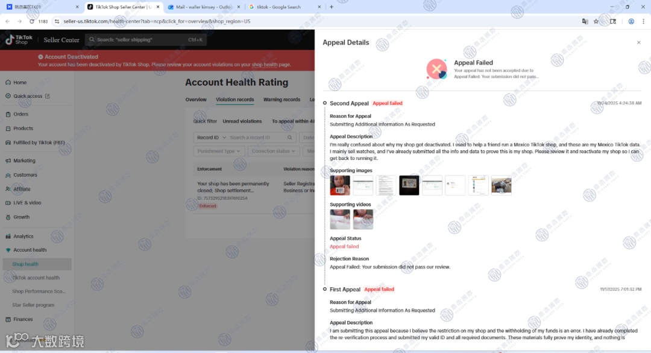Click the Second Appeal heading

[349, 104]
